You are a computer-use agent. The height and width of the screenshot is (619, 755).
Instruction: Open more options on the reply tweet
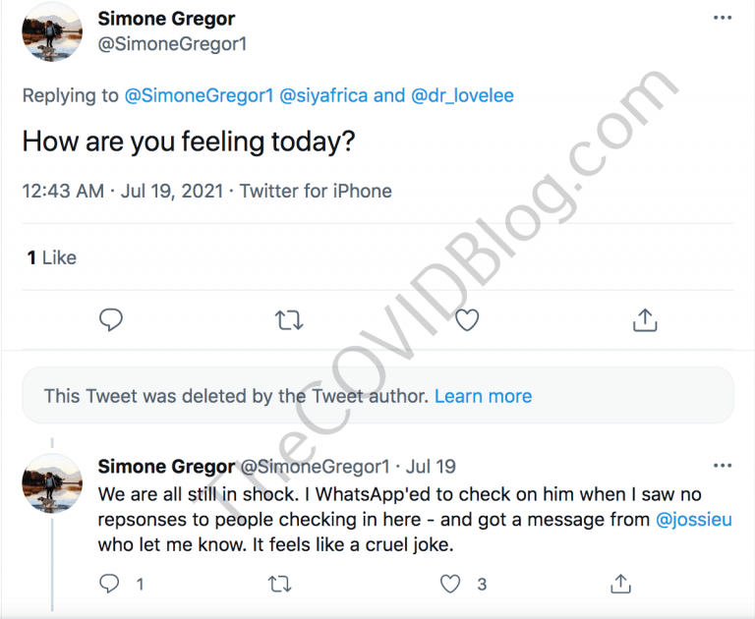[723, 465]
